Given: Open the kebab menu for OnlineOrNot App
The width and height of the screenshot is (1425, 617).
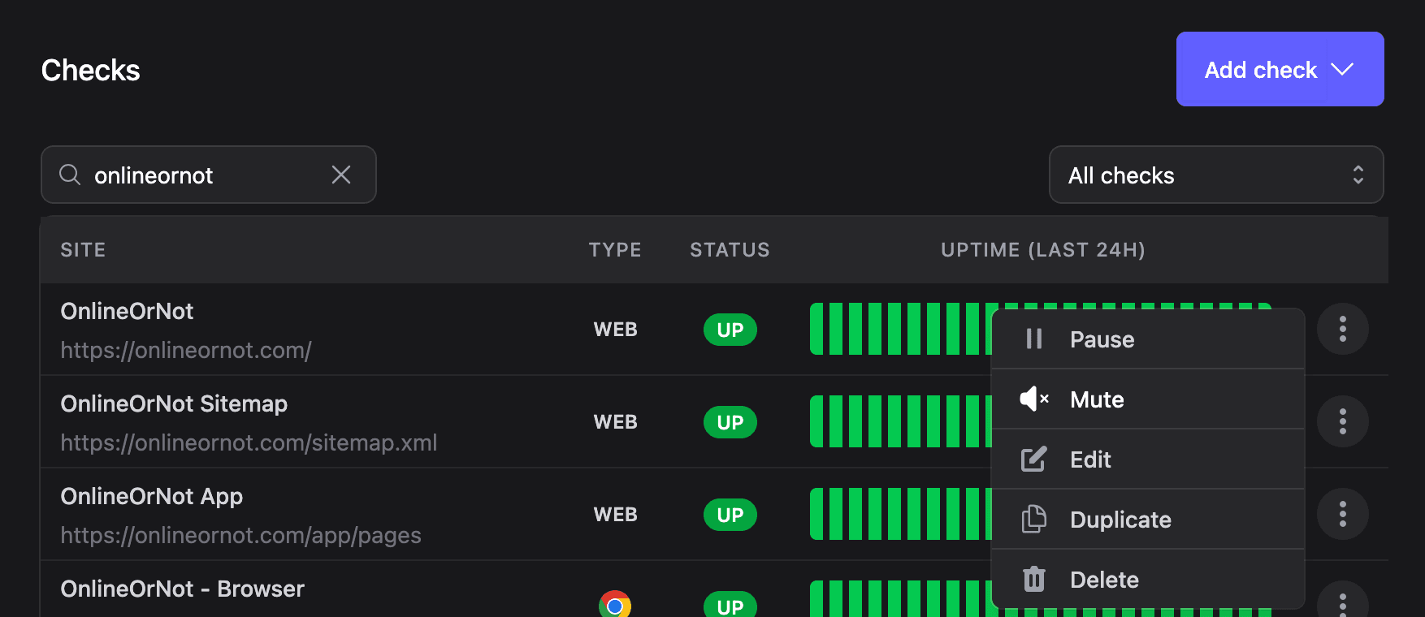Looking at the screenshot, I should pos(1342,514).
